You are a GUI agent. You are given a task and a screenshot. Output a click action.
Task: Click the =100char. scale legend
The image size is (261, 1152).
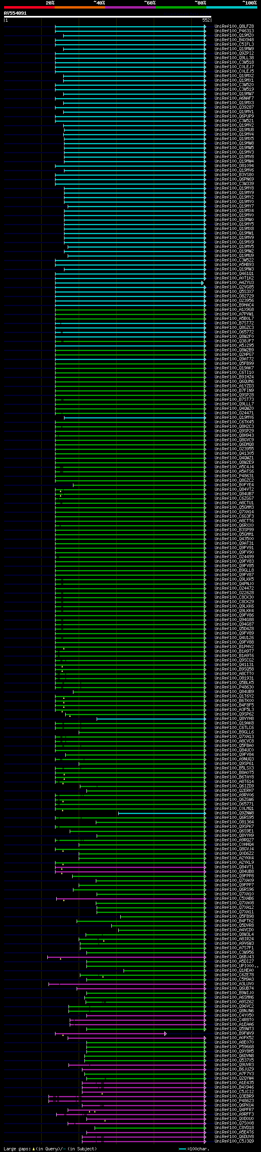tap(194, 1149)
